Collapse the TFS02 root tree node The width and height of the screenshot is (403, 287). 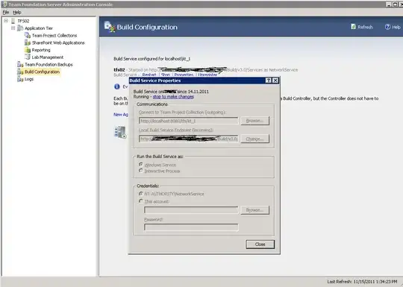click(x=6, y=21)
